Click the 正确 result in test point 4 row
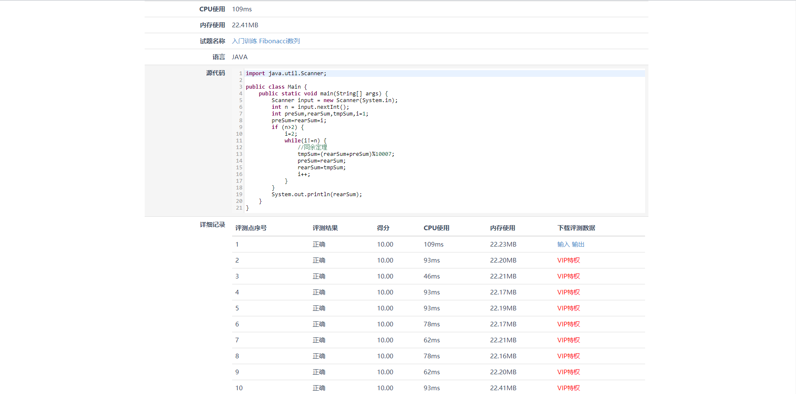 319,292
